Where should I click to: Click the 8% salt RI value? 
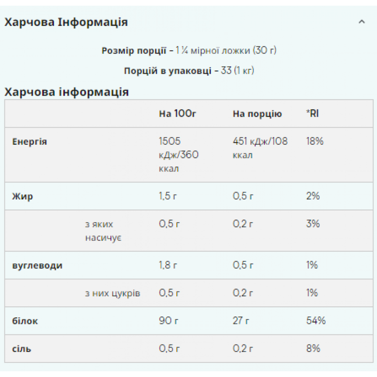(313, 349)
